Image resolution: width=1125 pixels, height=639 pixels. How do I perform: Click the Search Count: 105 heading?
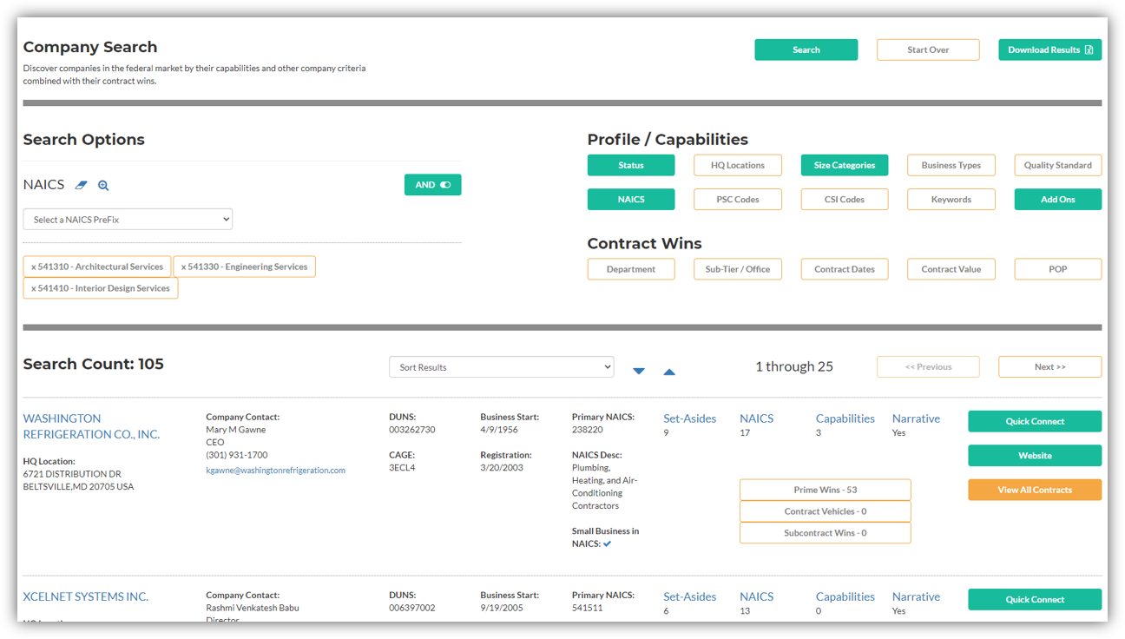coord(94,364)
